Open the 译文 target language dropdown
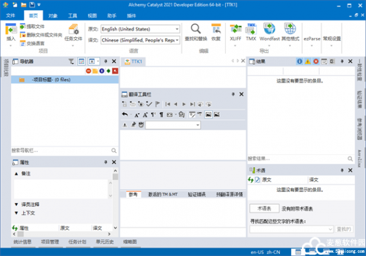 pyautogui.click(x=140, y=40)
